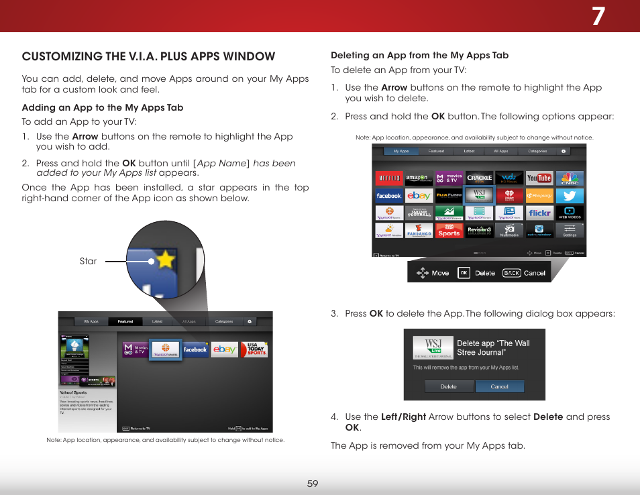Select the Crackle app tile
Viewport: 640px width, 495px height.
[x=479, y=178]
